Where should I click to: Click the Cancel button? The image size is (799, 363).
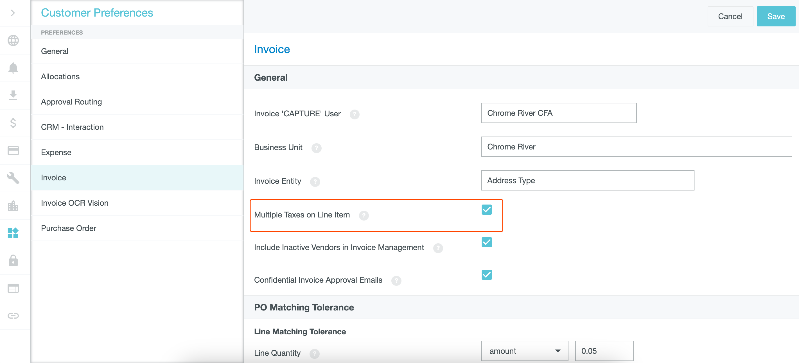pyautogui.click(x=730, y=16)
